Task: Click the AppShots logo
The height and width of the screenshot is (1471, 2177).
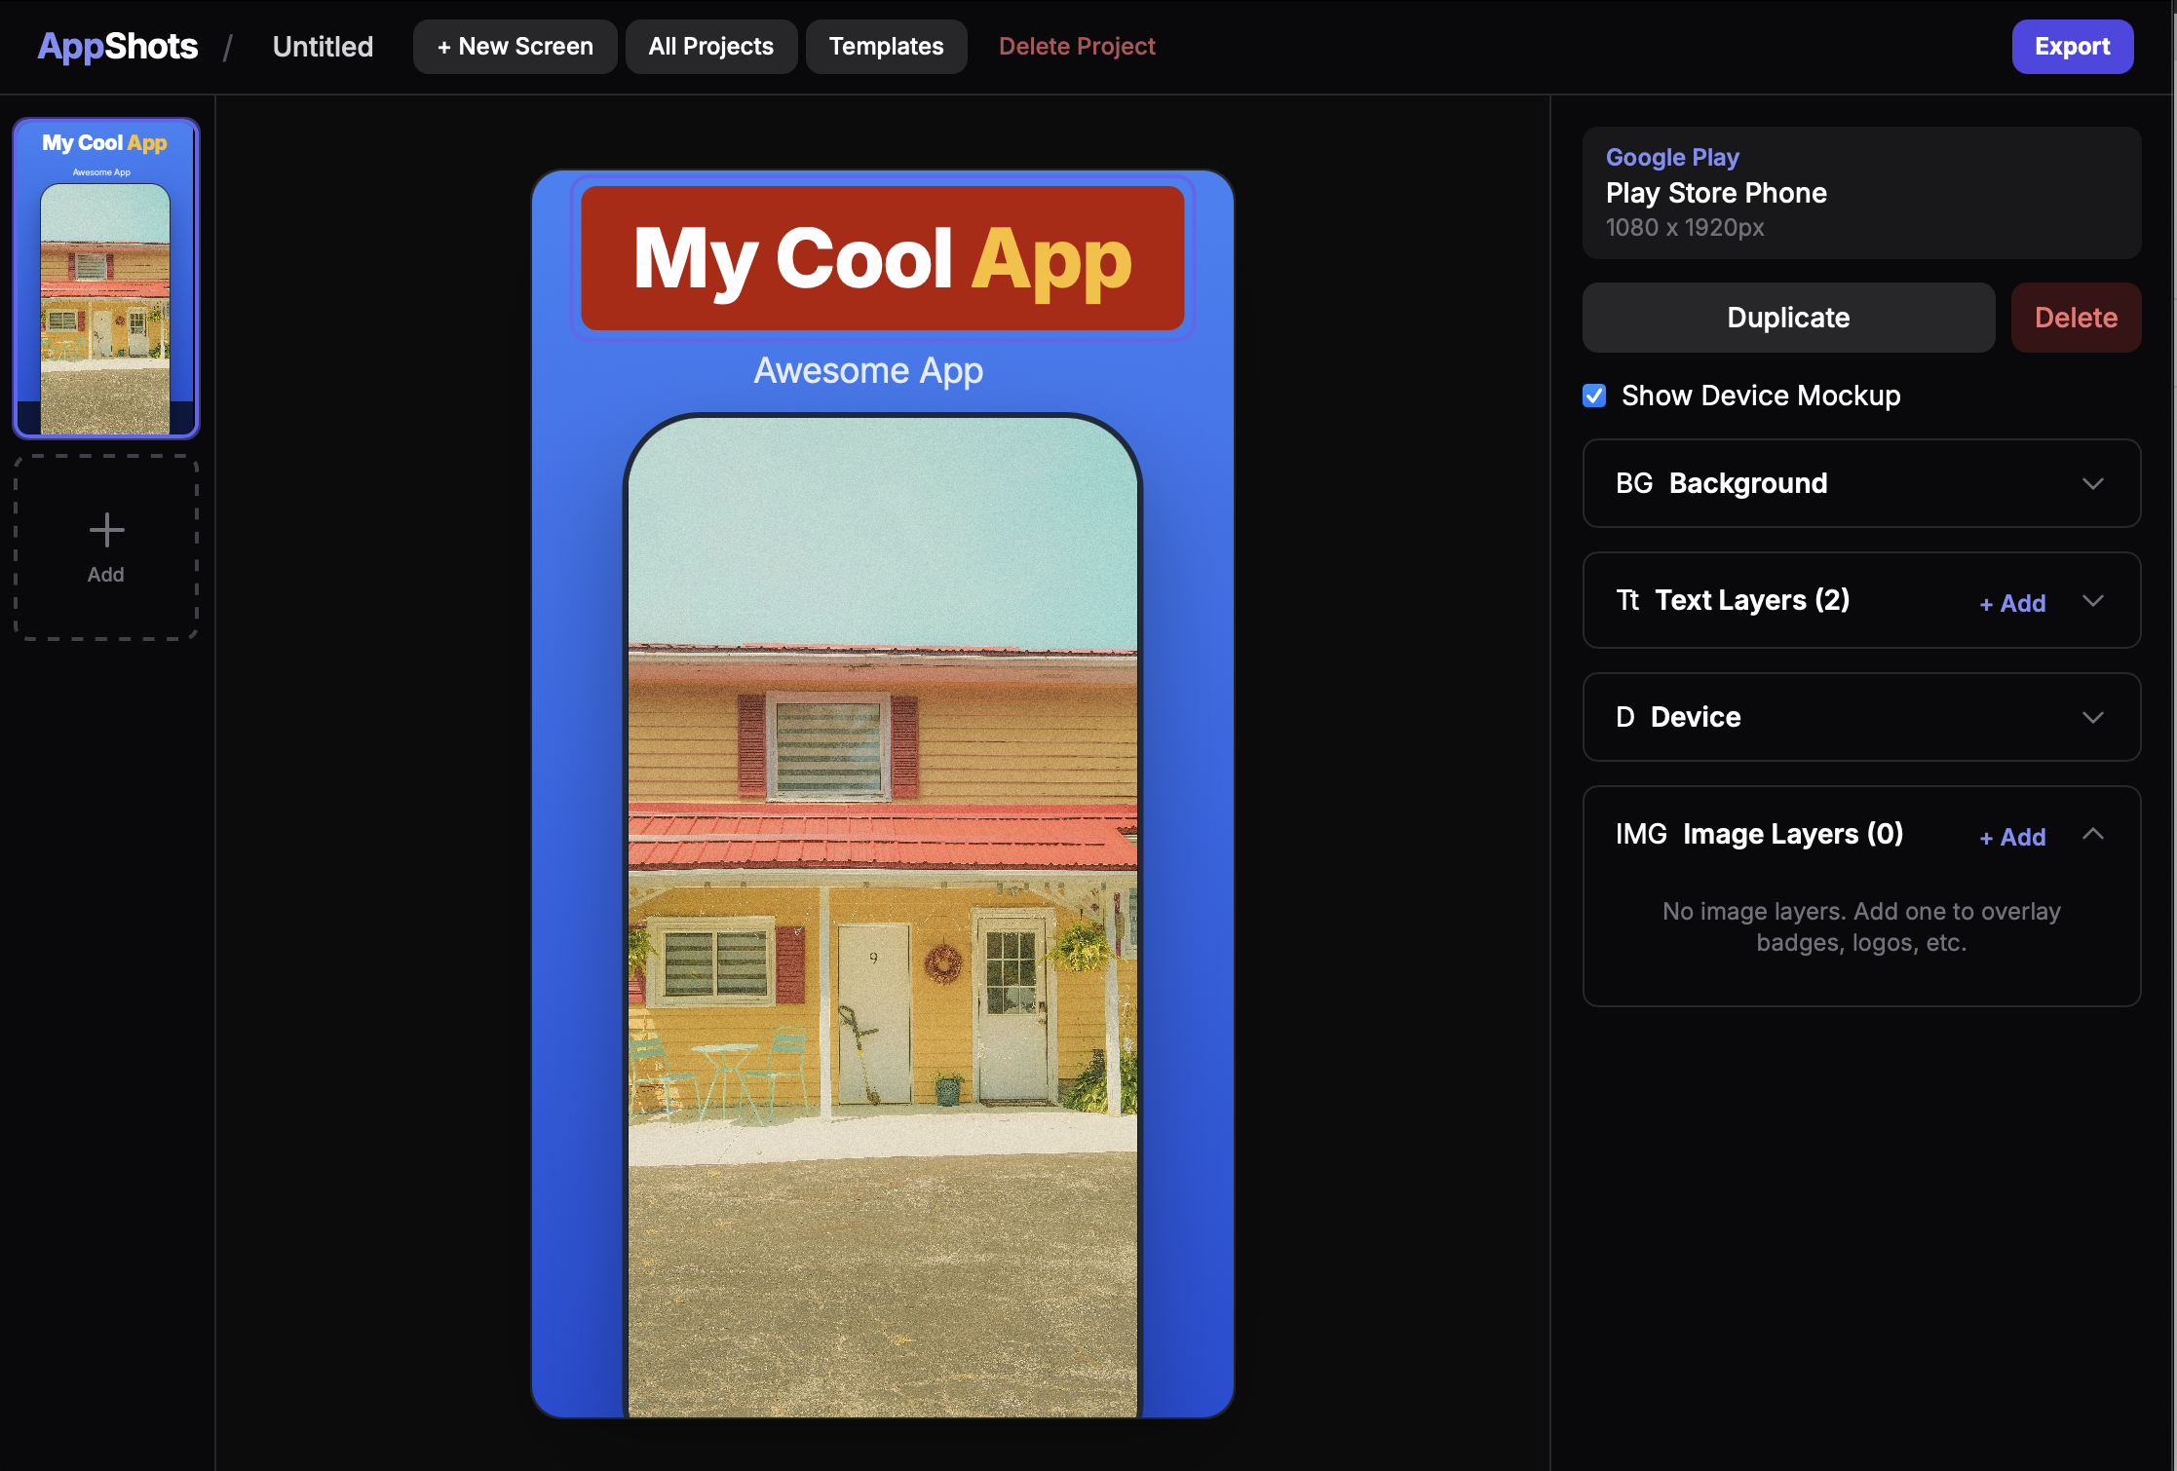Action: (x=116, y=46)
